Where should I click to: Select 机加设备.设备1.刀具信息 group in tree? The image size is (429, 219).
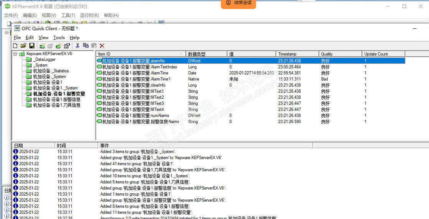[x=57, y=105]
